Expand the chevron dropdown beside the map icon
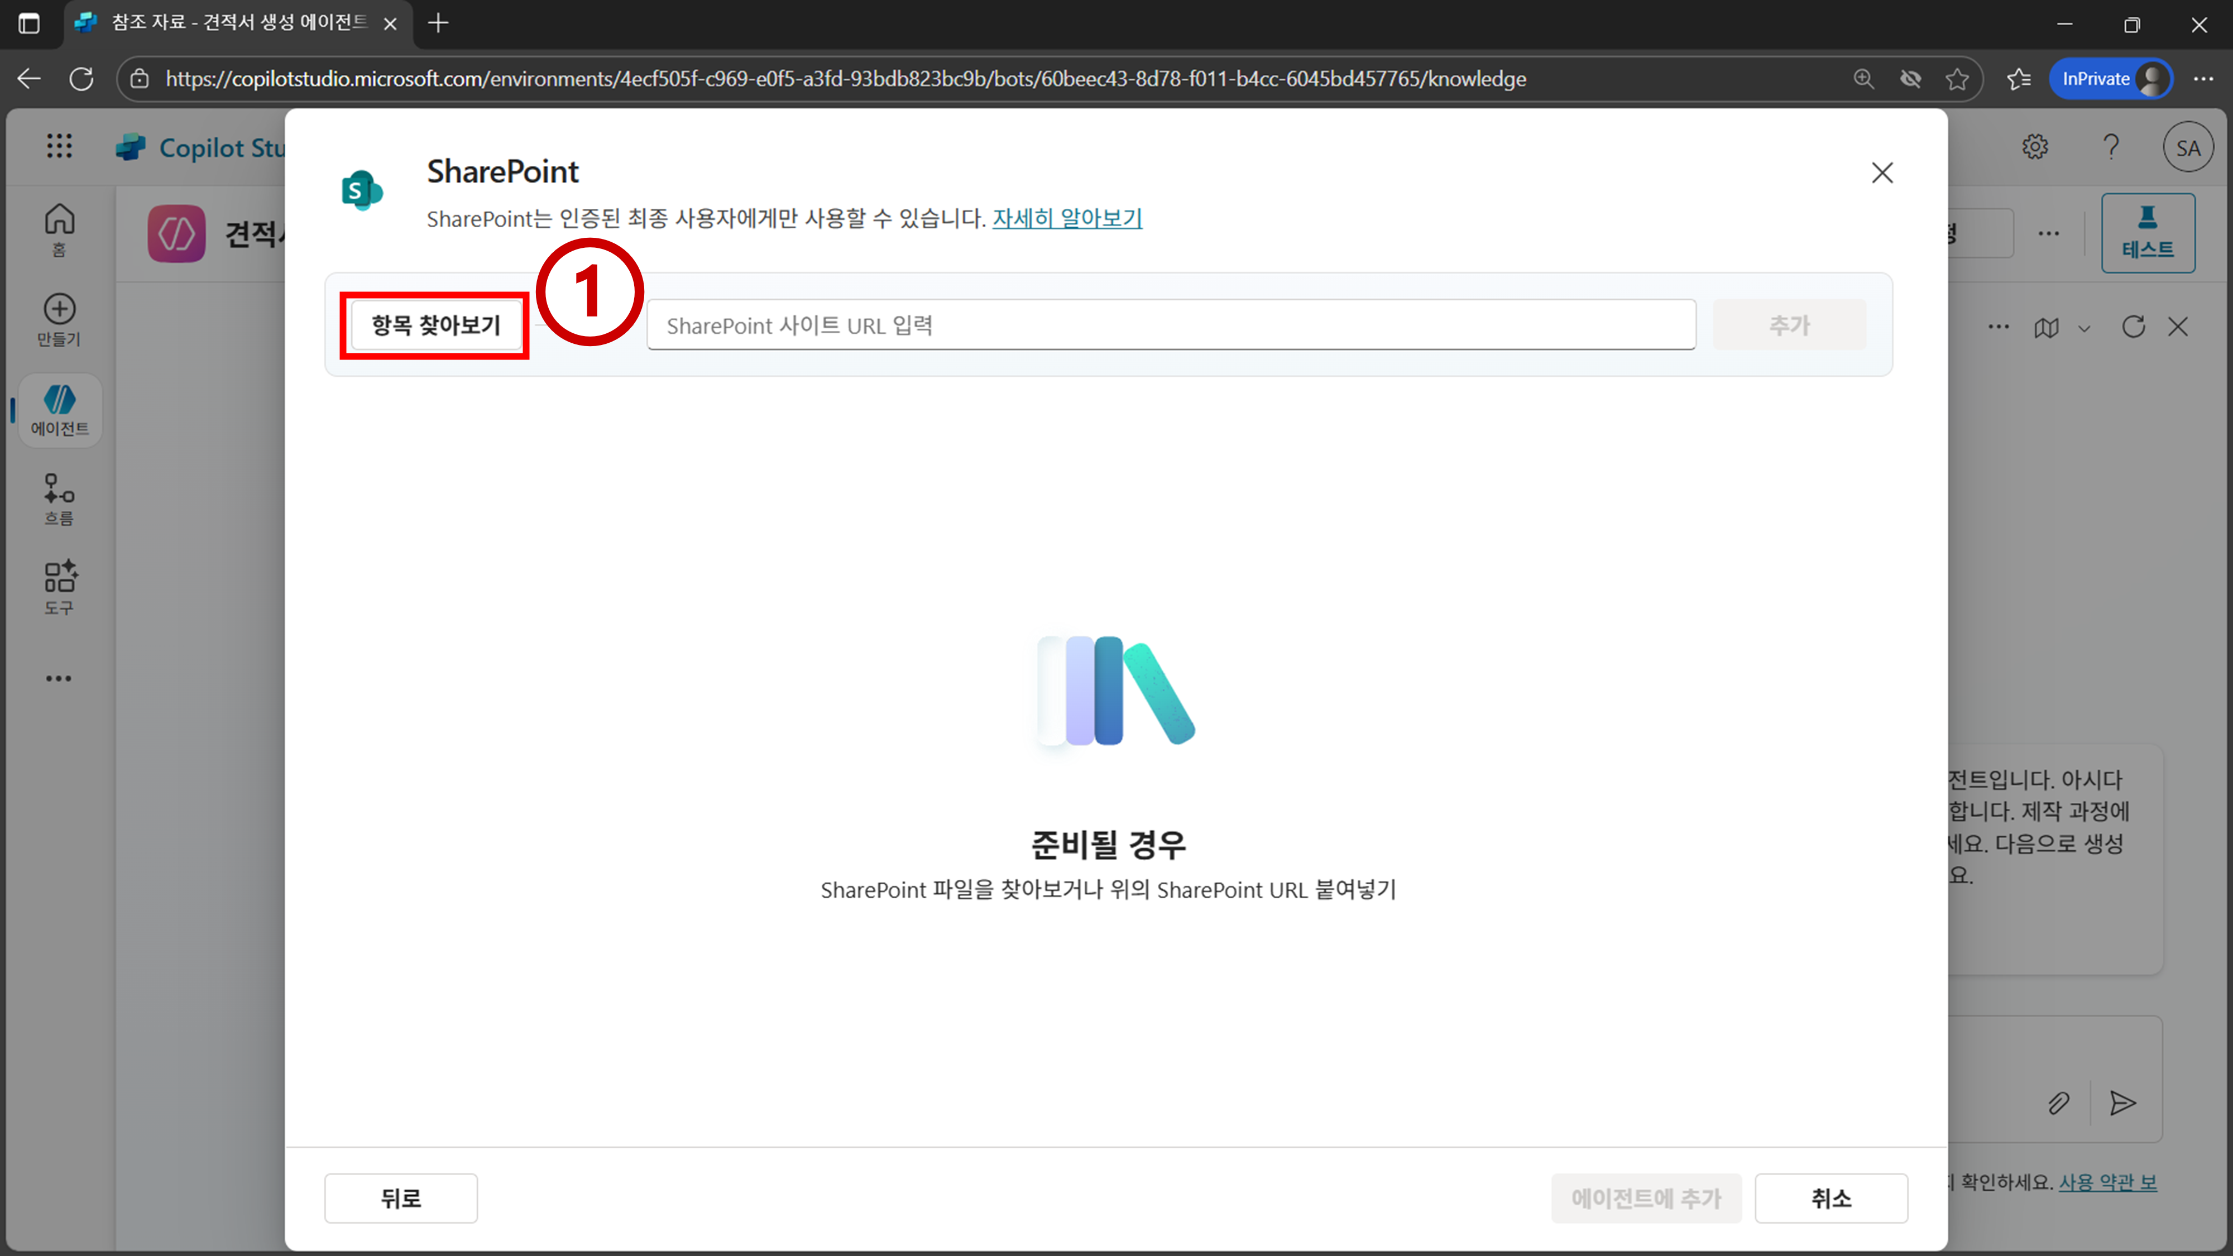Viewport: 2233px width, 1256px height. coord(2084,328)
